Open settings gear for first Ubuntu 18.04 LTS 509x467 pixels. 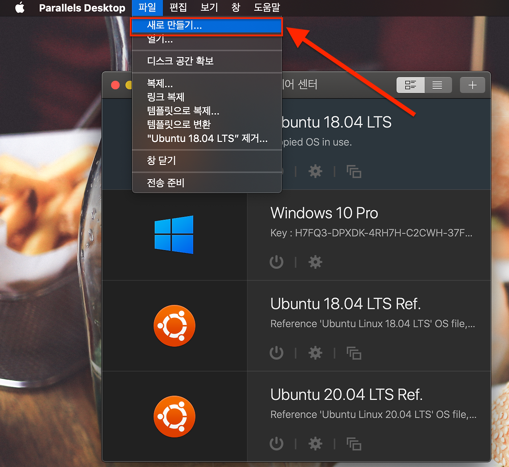click(x=315, y=171)
